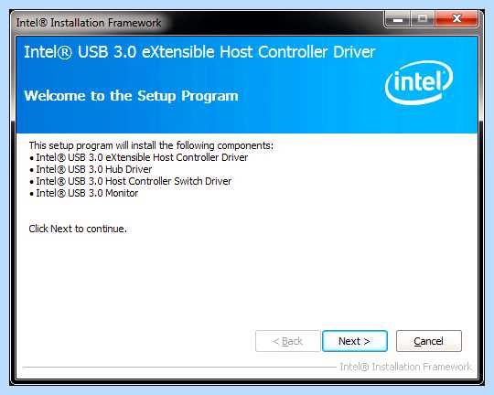Click the Next > button
Viewport: 494px width, 395px height.
pos(355,341)
